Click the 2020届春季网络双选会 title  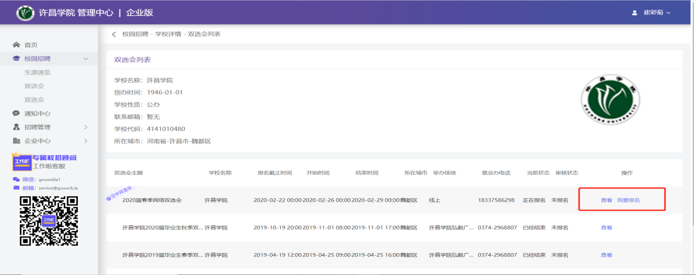pos(152,200)
